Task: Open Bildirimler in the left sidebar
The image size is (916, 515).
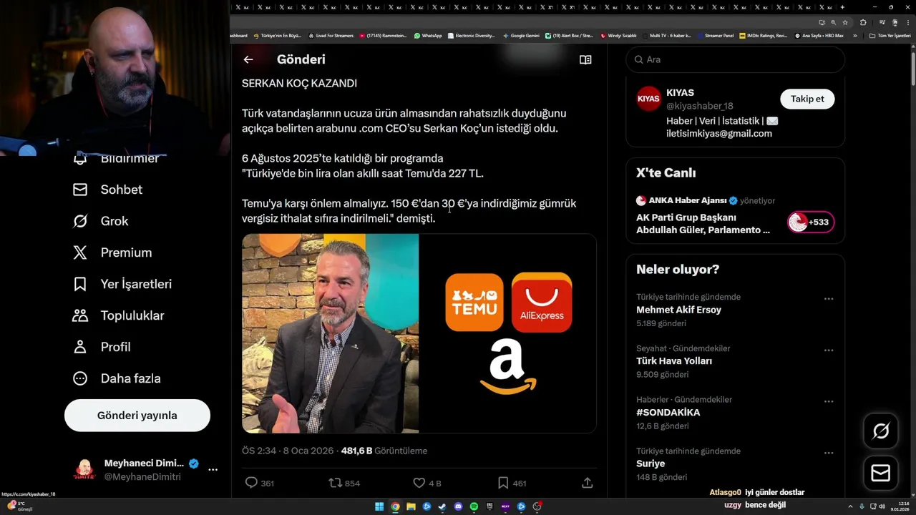Action: [x=116, y=158]
